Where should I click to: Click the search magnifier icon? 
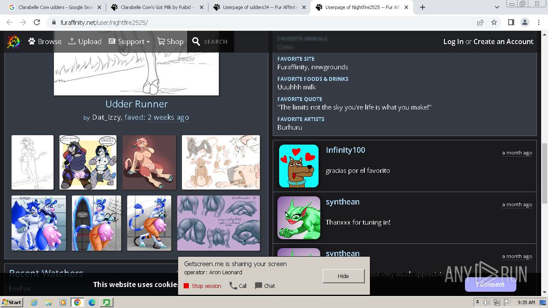[196, 41]
